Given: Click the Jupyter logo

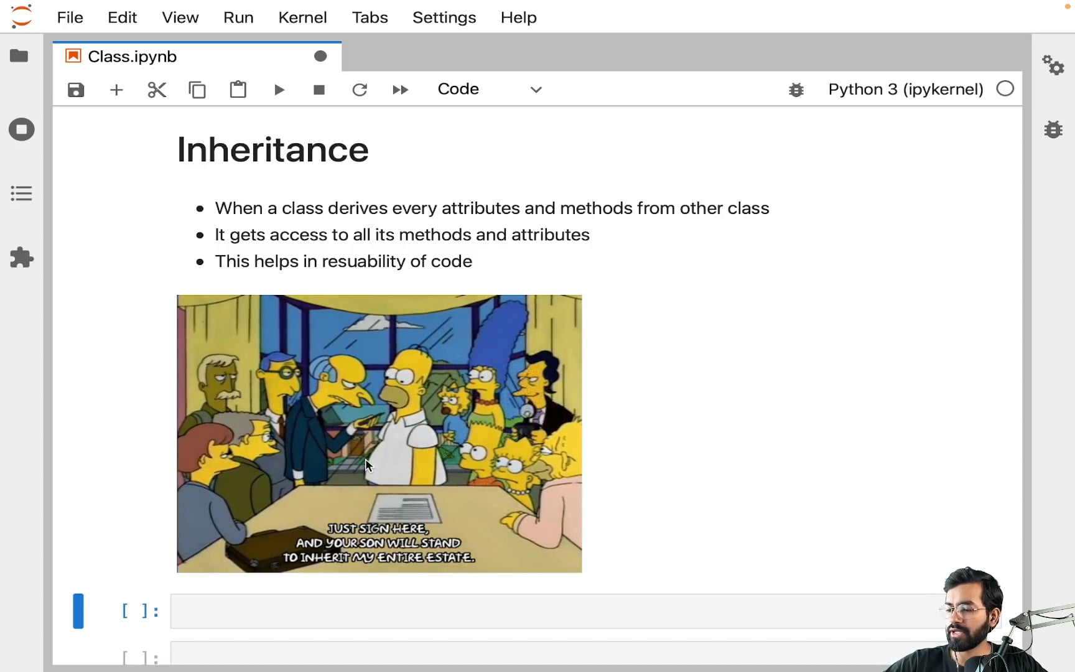Looking at the screenshot, I should point(21,16).
